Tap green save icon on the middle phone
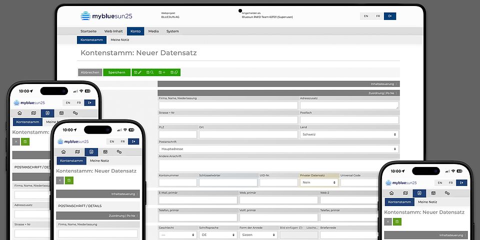The height and width of the screenshot is (240, 480). [69, 180]
